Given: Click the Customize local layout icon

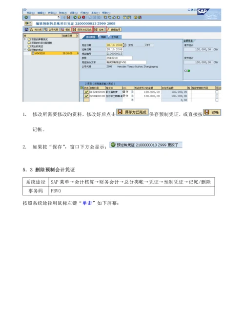Looking at the screenshot, I should tap(140, 17).
